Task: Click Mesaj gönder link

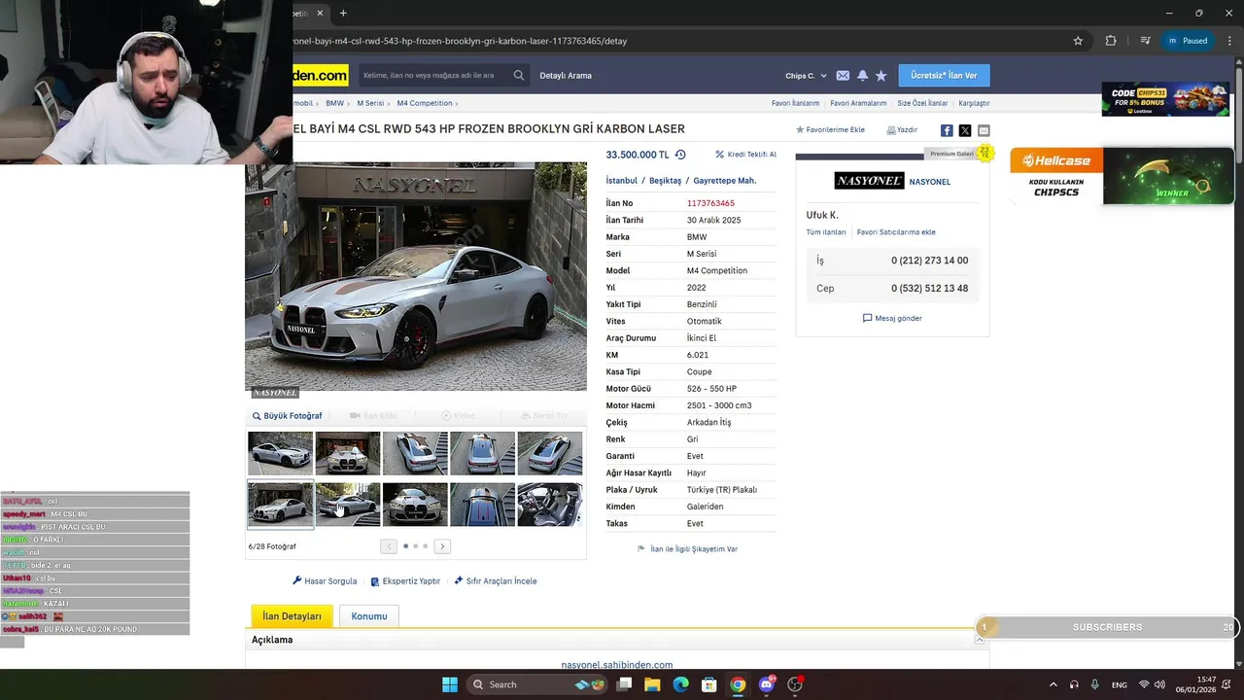Action: click(892, 318)
